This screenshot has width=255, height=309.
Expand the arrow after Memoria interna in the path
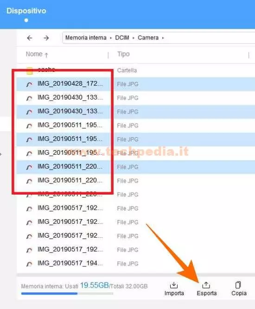coord(111,38)
